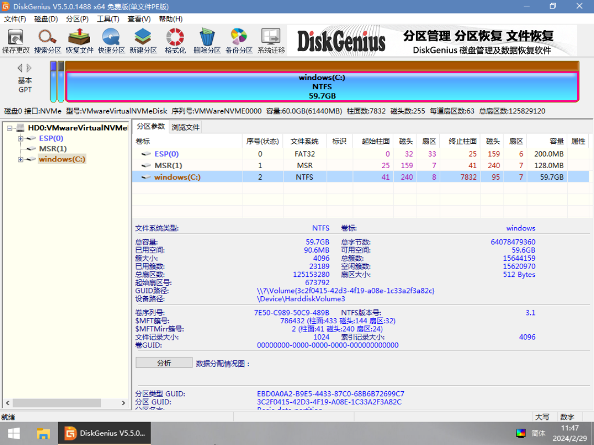594x445 pixels.
Task: Click the 简体 input method indicator
Action: click(x=539, y=434)
